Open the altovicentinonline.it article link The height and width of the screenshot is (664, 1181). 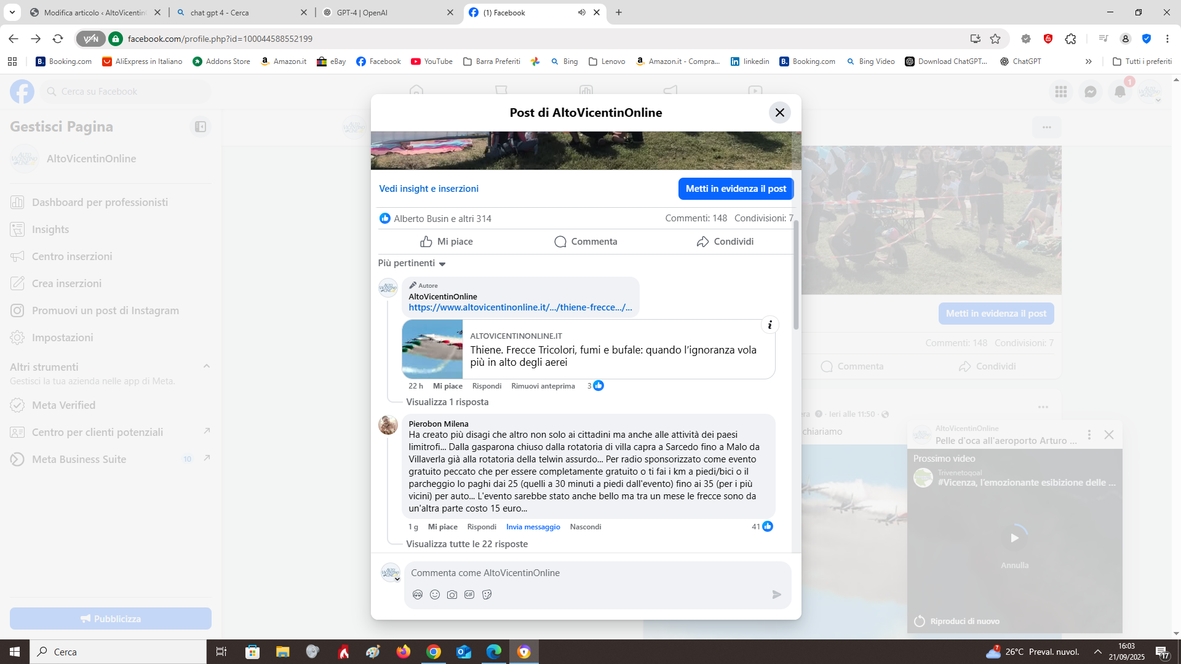[x=520, y=307]
